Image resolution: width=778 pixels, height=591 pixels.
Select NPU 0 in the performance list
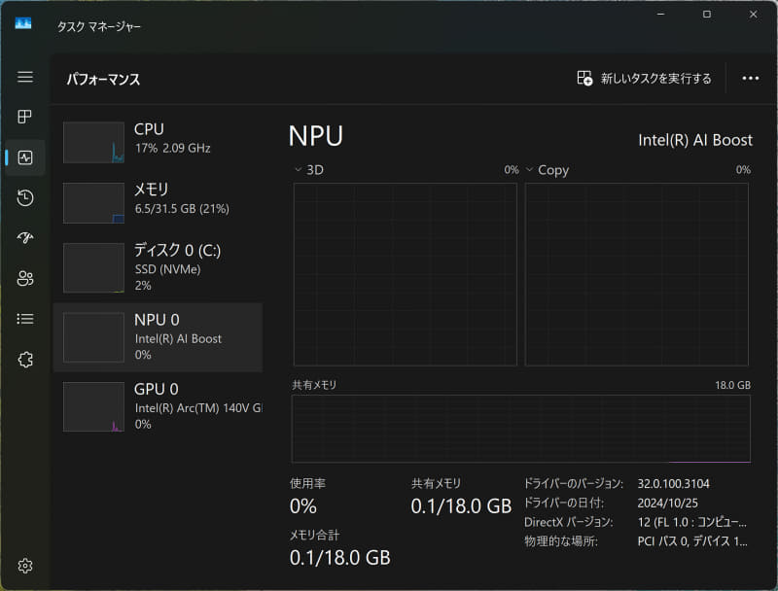pyautogui.click(x=159, y=335)
